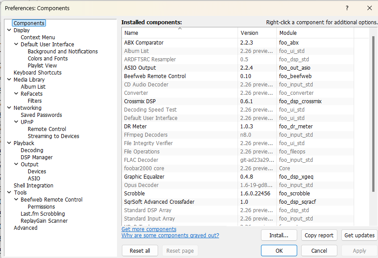Select the ARDFTSRC Resampler row
This screenshot has height=258, width=378.
[x=238, y=59]
